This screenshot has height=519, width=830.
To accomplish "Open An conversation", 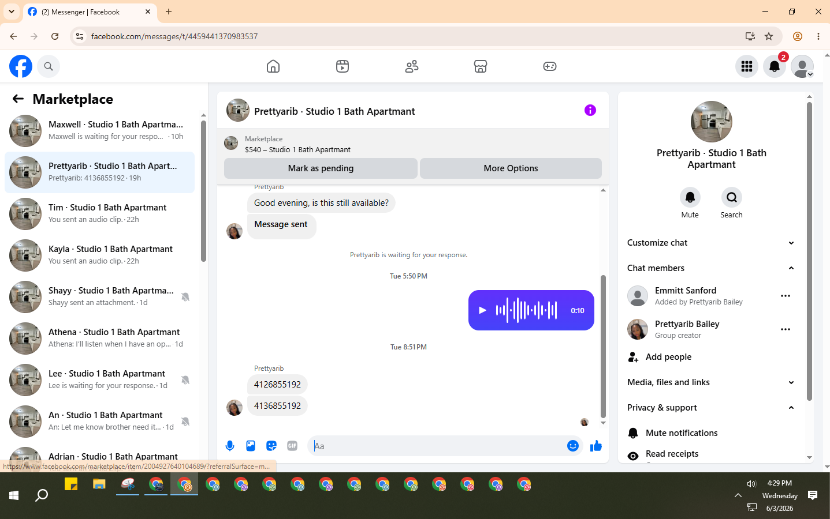I will 100,422.
